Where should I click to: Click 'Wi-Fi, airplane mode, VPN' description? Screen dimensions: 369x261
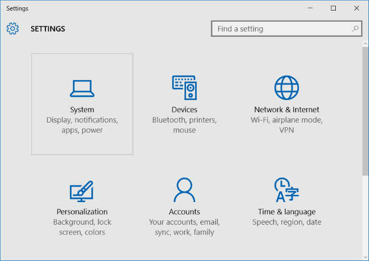287,125
